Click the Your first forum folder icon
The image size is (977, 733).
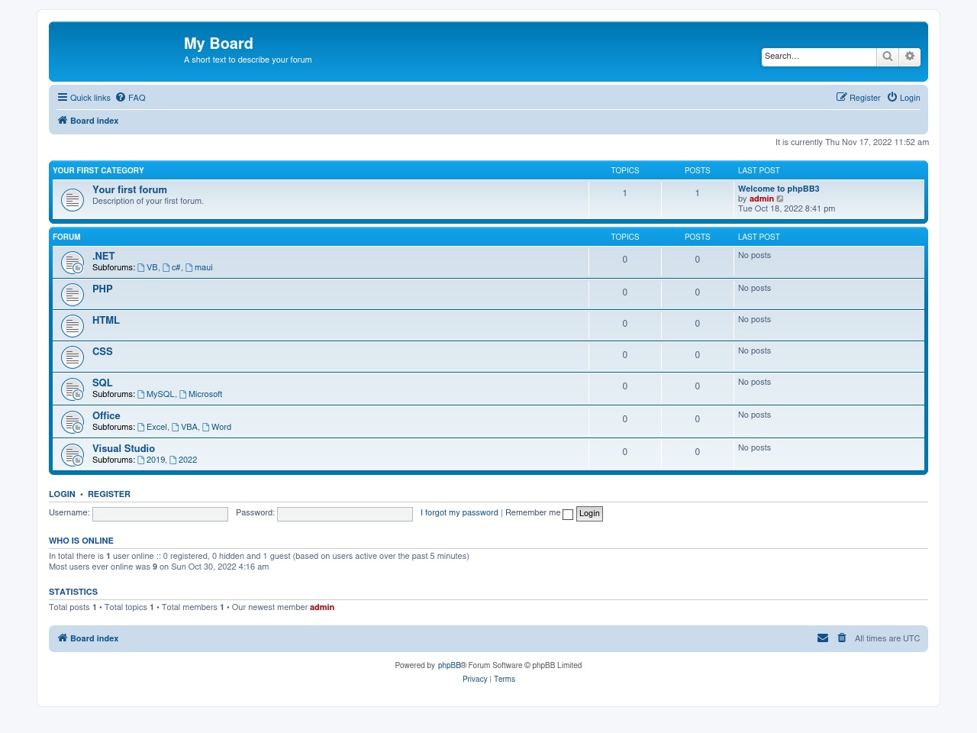(x=73, y=200)
